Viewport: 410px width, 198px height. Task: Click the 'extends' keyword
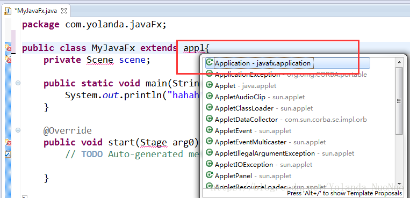[x=159, y=48]
